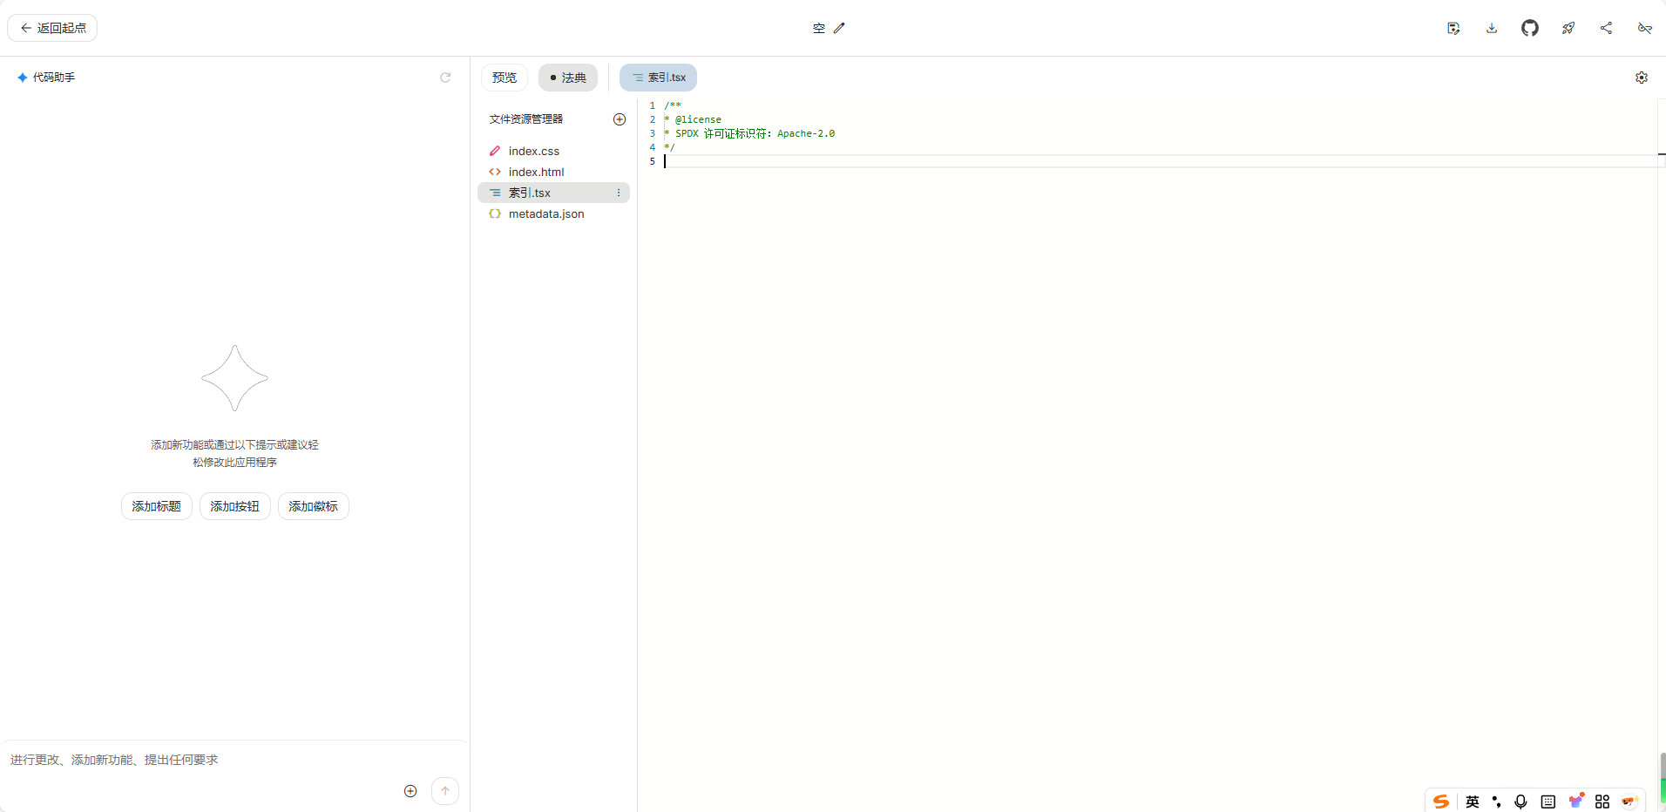Switch to the 预览 tab
The image size is (1666, 812).
tap(504, 78)
